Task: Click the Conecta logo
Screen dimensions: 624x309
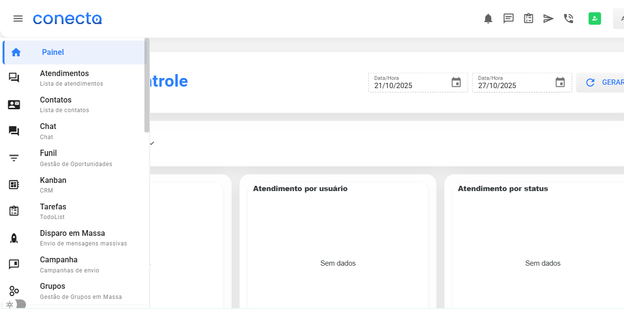Action: [x=67, y=19]
